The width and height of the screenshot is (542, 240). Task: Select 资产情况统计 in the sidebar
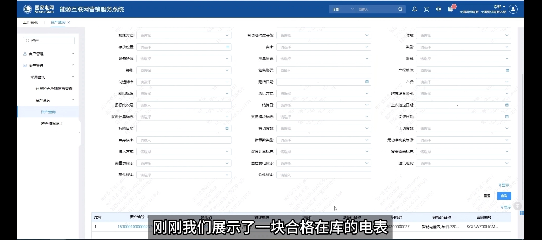coord(52,124)
